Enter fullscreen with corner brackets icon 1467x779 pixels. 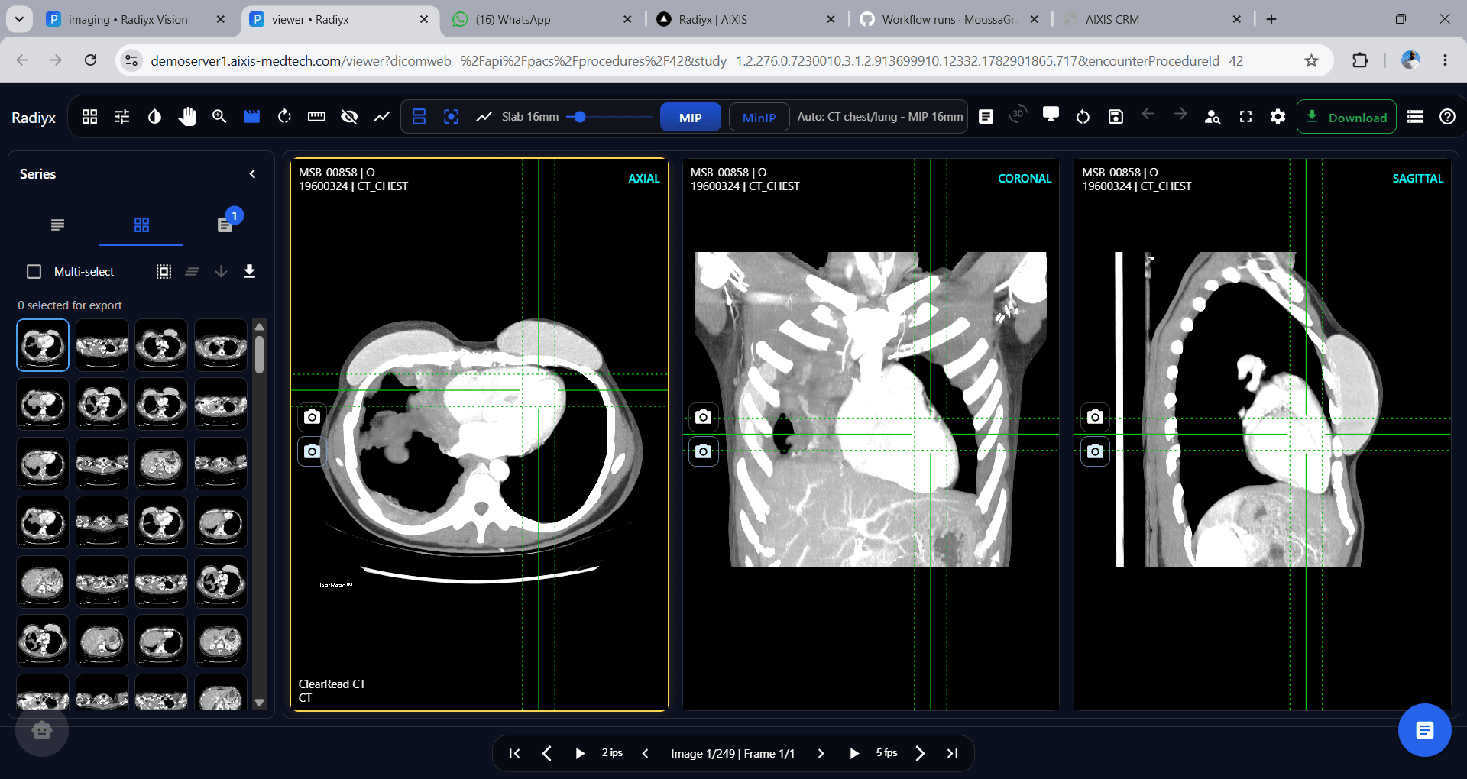pos(1245,117)
